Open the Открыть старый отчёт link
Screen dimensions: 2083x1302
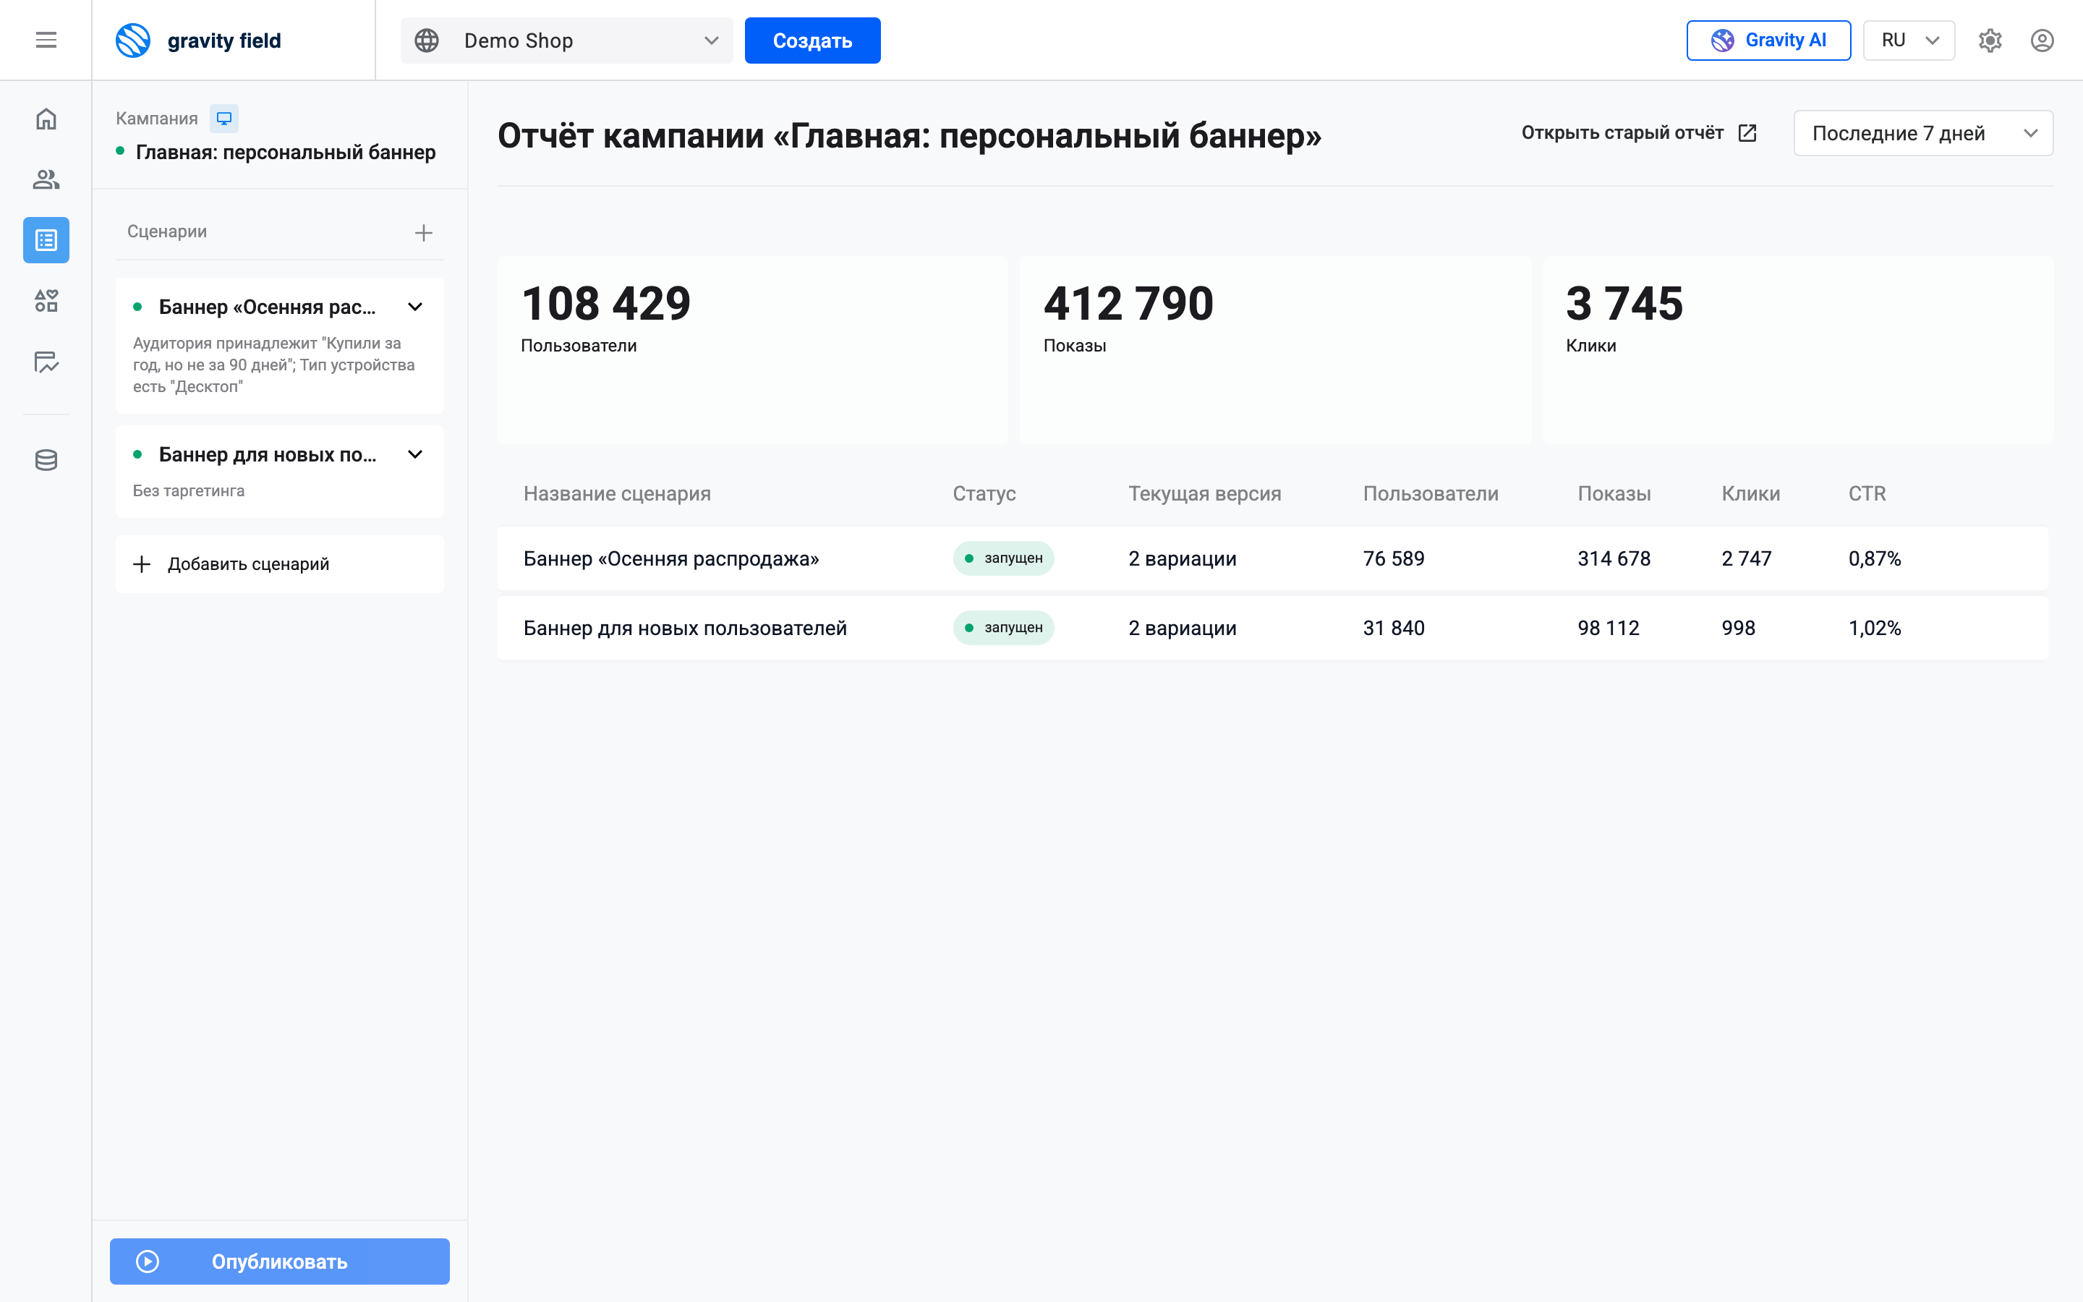point(1639,132)
